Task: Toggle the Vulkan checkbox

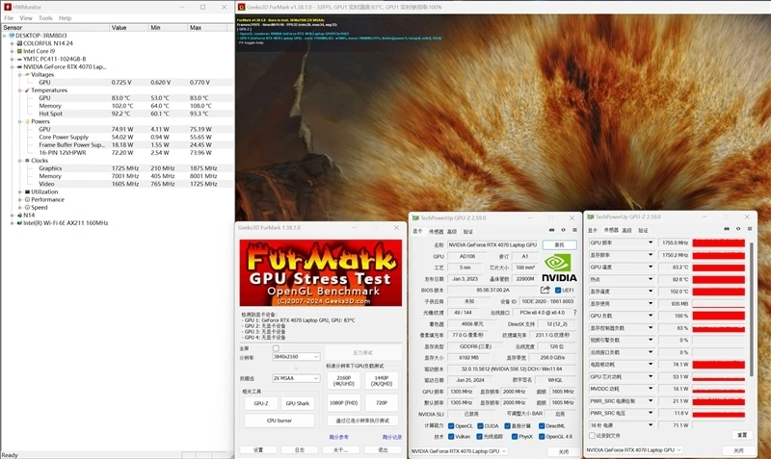Action: 451,437
